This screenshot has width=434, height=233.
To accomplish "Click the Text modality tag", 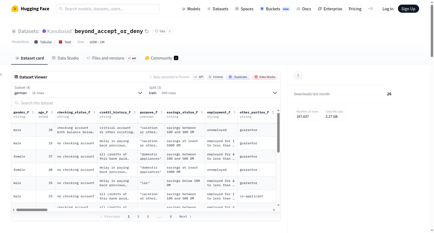I will (x=65, y=42).
